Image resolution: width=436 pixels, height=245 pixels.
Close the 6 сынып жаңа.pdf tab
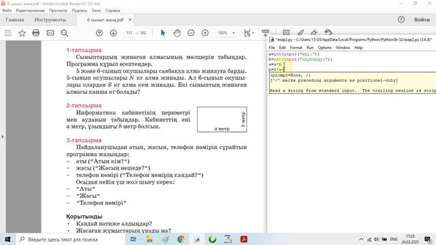pos(130,20)
